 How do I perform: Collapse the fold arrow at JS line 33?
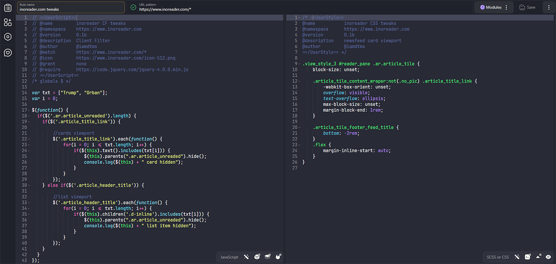click(x=29, y=202)
